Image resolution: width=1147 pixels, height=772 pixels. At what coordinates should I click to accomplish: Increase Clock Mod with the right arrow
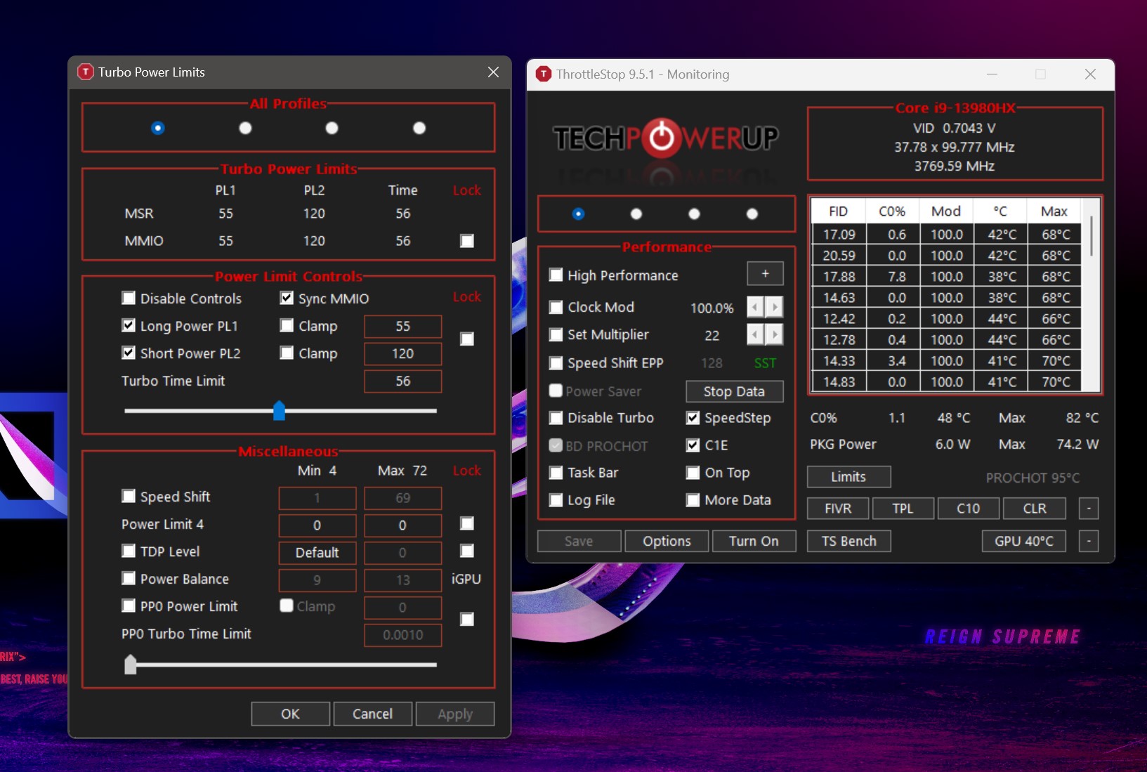[774, 307]
